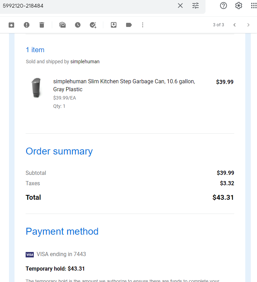This screenshot has height=282, width=257.
Task: Archive this email
Action: 11,25
